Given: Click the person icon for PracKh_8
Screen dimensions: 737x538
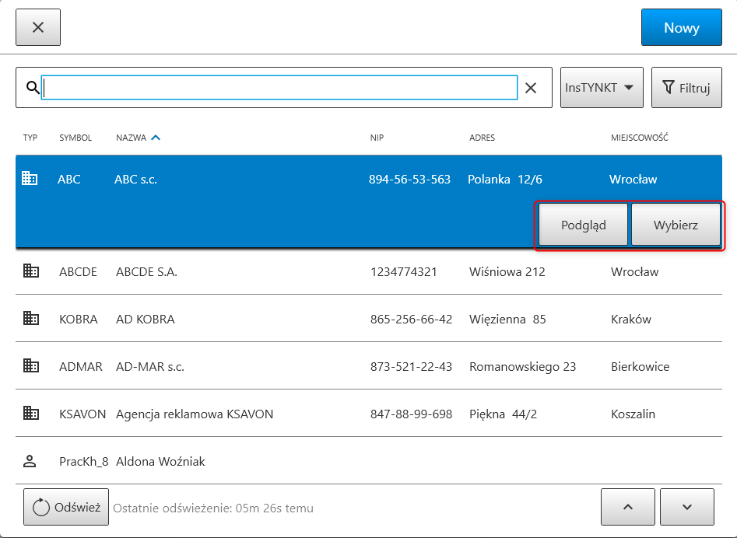Looking at the screenshot, I should [30, 461].
